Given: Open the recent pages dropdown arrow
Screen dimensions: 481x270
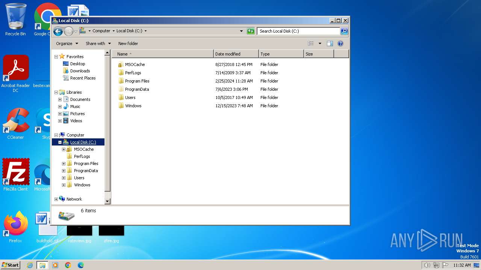Looking at the screenshot, I should coord(76,31).
